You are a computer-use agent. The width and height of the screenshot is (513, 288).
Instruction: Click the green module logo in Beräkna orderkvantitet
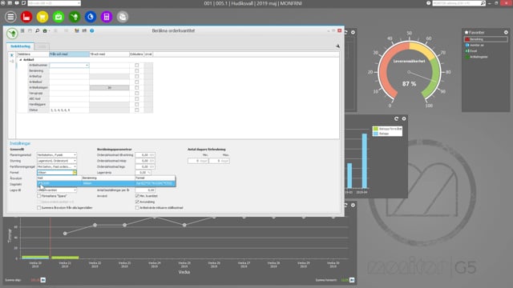[12, 34]
